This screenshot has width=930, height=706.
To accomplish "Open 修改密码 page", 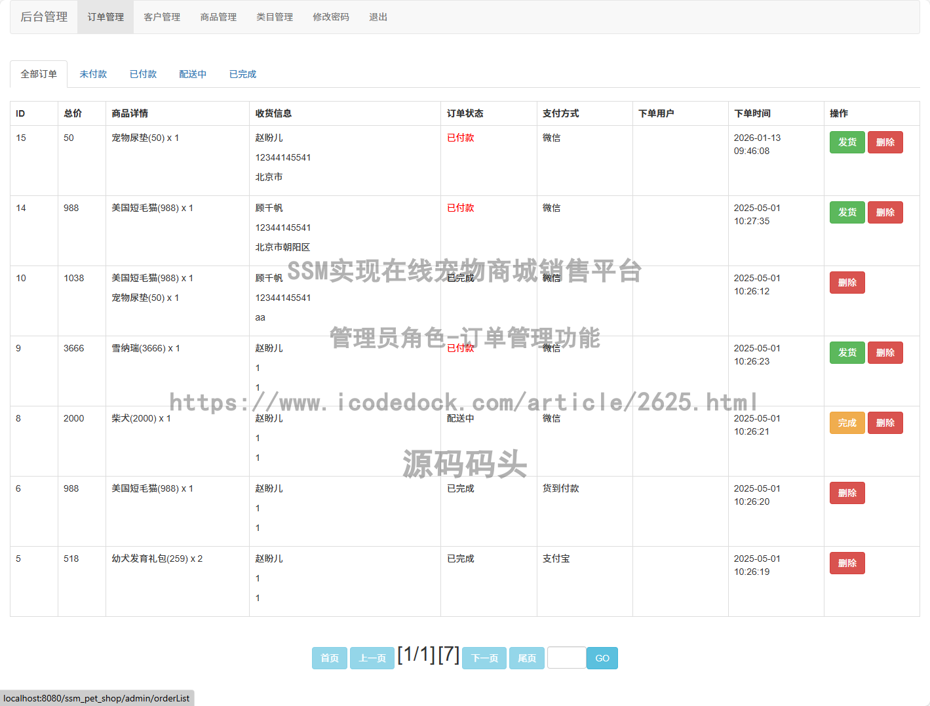I will 331,17.
